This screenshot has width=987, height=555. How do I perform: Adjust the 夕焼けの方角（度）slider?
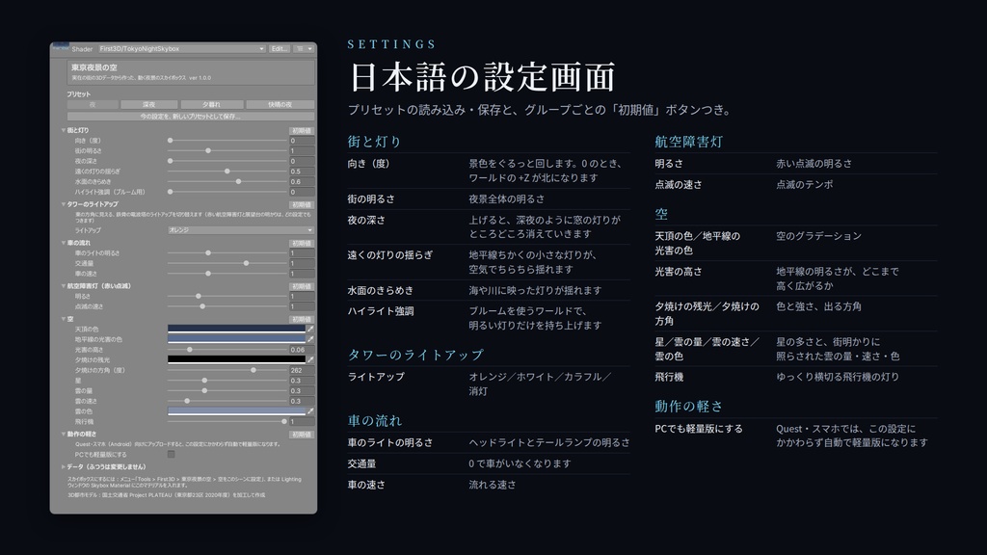click(x=227, y=371)
